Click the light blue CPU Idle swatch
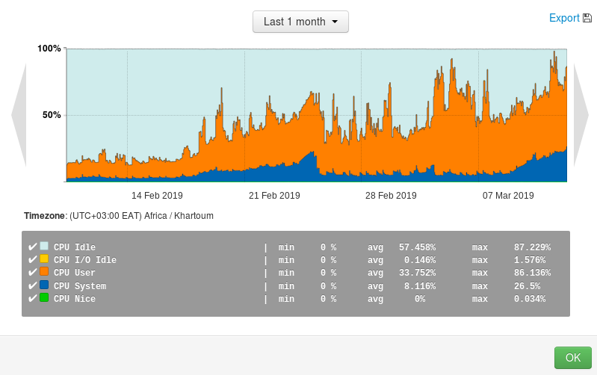 click(x=44, y=247)
